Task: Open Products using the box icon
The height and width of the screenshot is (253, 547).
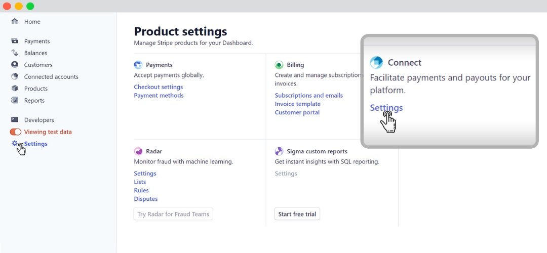Action: click(15, 89)
